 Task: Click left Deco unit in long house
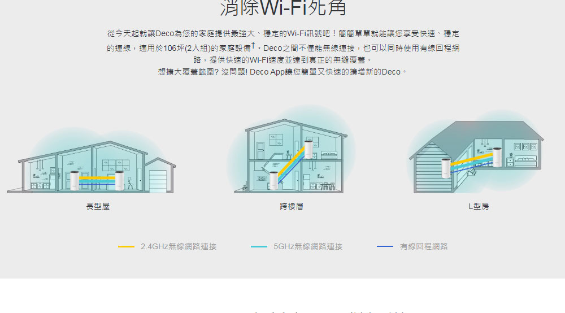(74, 180)
